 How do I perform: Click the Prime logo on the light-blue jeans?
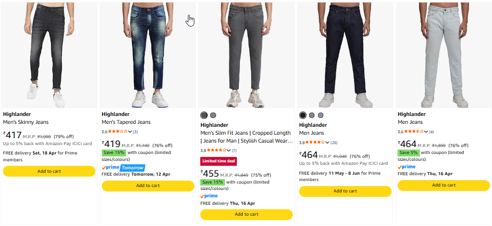click(406, 167)
